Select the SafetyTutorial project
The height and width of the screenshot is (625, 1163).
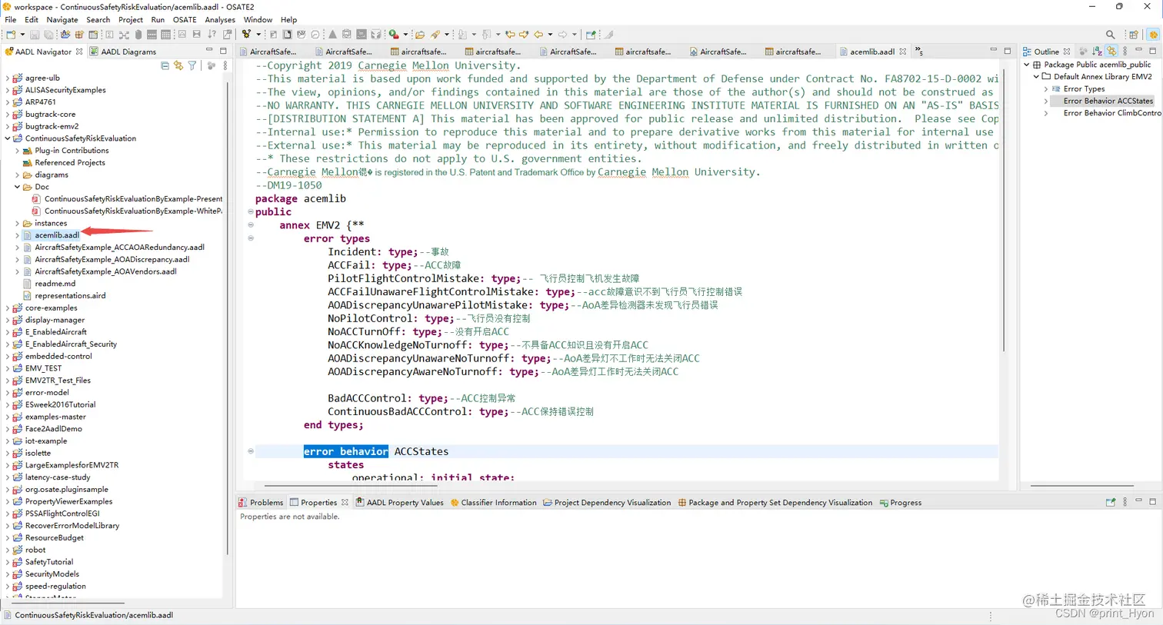tap(48, 562)
